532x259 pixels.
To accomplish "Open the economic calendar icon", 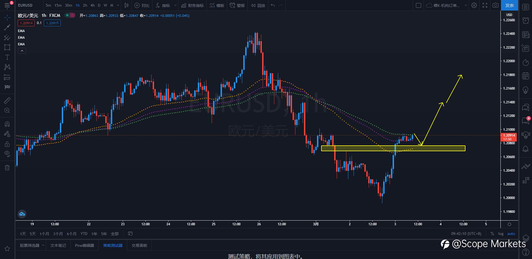I will [526, 76].
